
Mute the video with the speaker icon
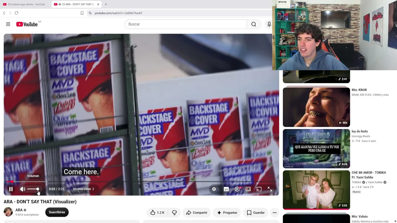click(23, 189)
